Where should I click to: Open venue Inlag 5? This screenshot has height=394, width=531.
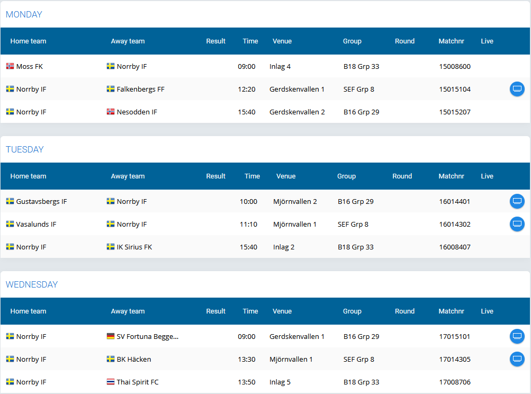click(x=280, y=382)
